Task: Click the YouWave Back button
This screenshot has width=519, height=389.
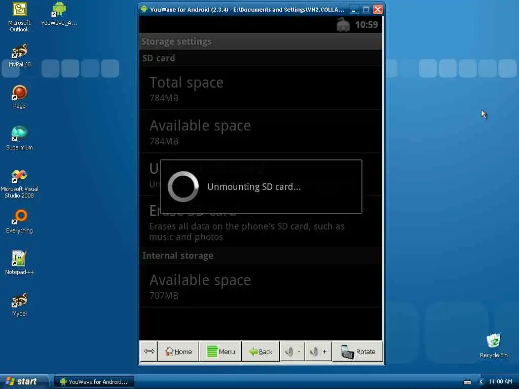Action: [x=261, y=352]
